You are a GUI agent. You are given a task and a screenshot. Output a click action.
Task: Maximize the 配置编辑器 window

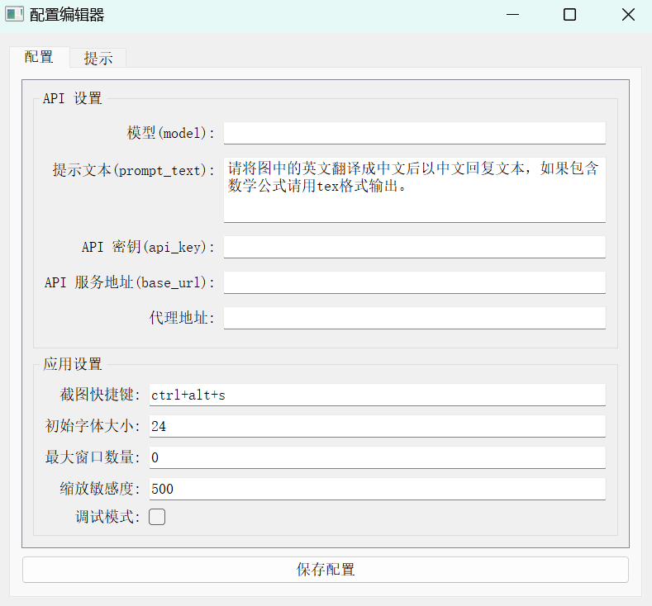click(569, 15)
